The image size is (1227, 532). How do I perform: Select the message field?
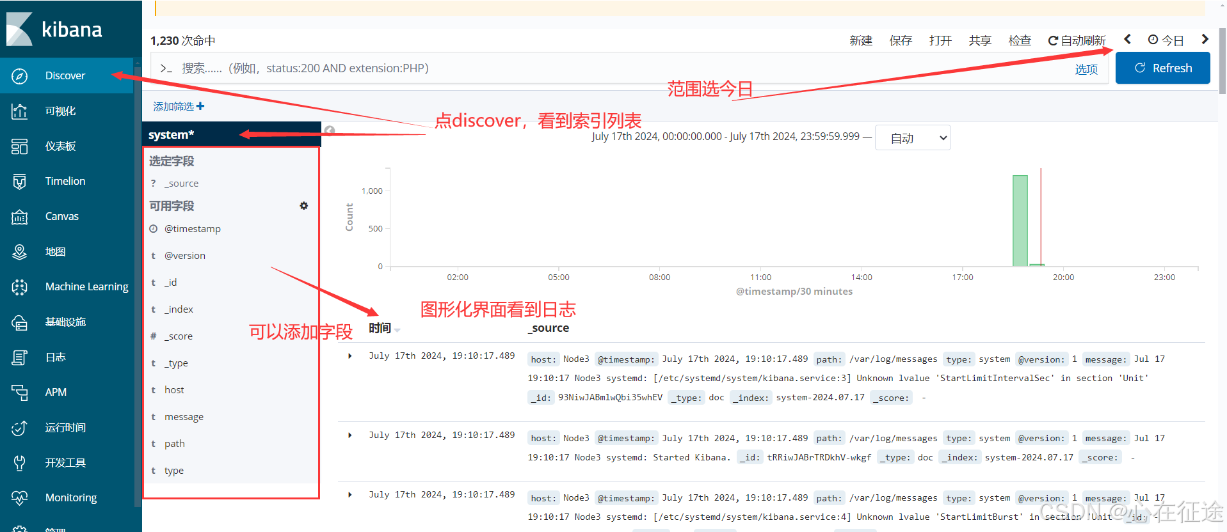click(x=184, y=417)
